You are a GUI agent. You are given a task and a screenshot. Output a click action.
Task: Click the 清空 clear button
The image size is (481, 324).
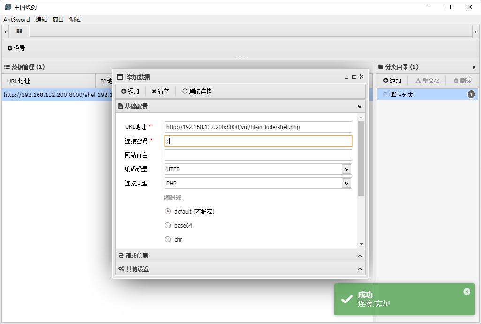[160, 91]
